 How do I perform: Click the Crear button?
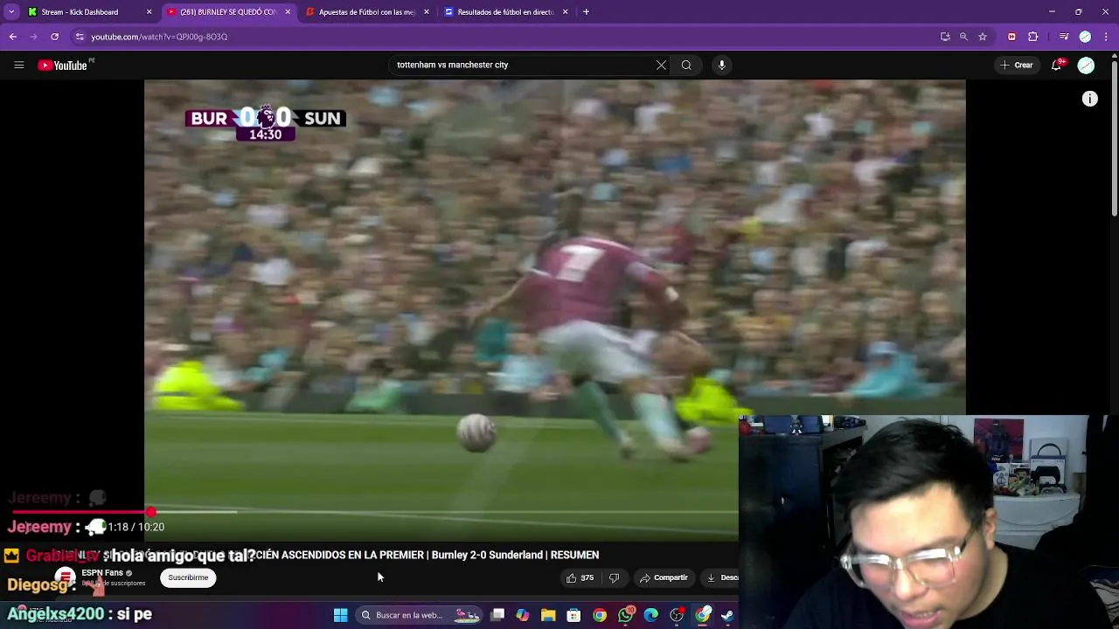click(x=1017, y=65)
